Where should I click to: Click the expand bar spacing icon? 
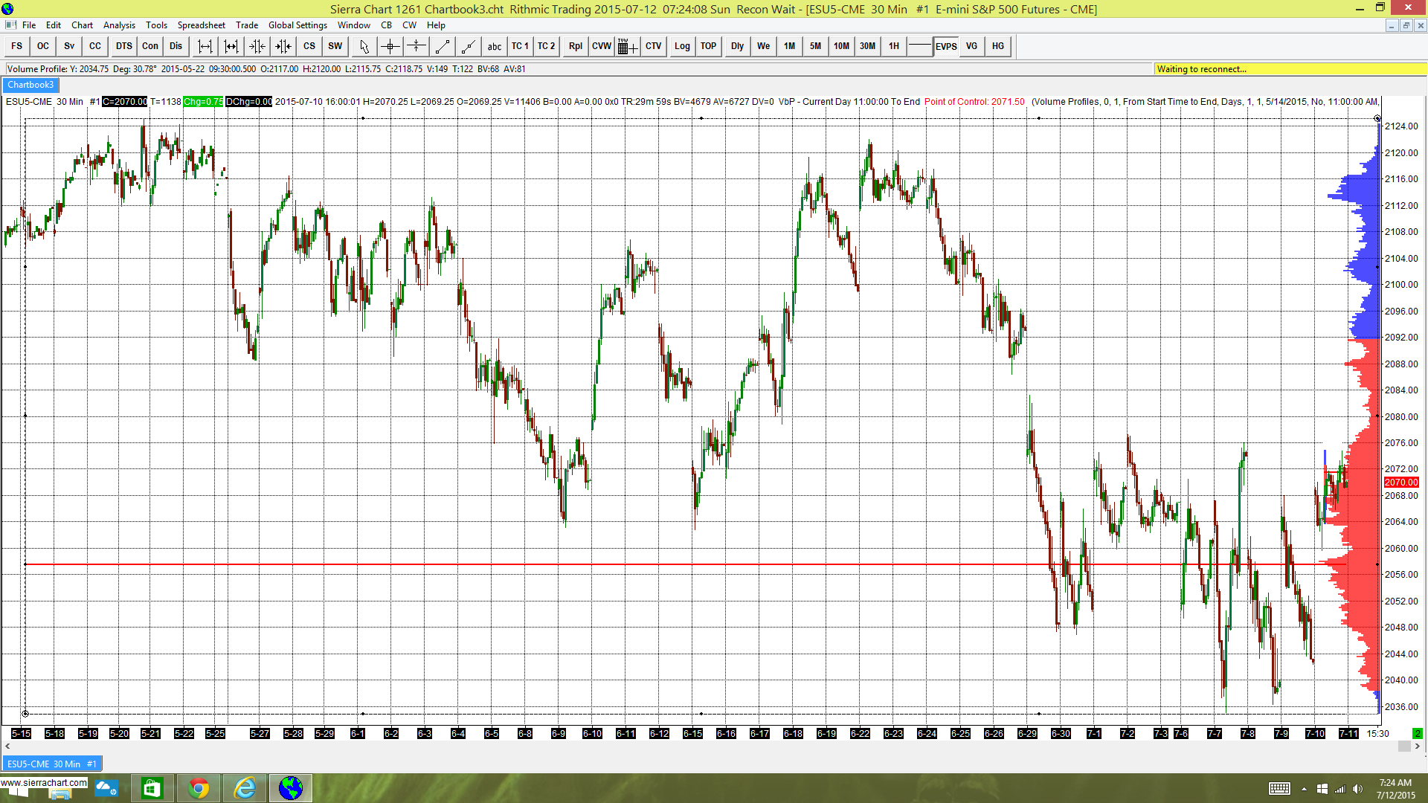coord(205,46)
